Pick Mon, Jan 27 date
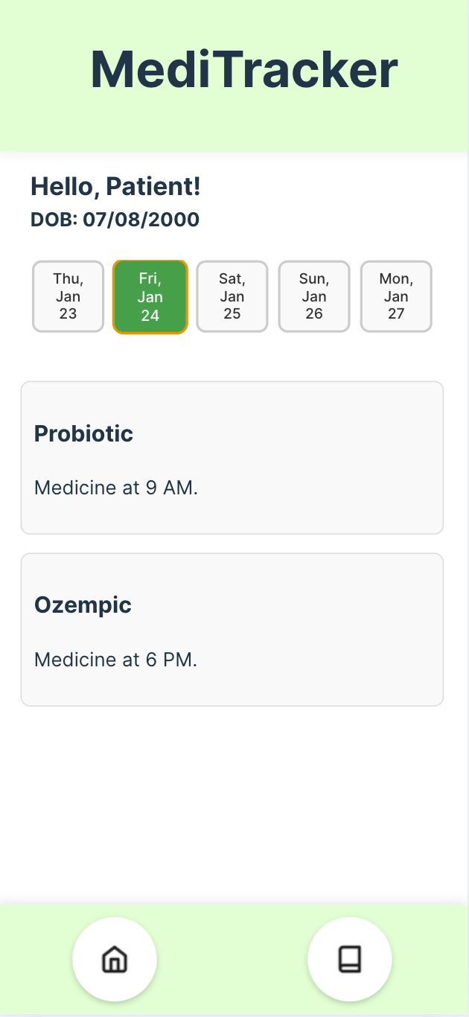The image size is (469, 1017). click(x=396, y=296)
